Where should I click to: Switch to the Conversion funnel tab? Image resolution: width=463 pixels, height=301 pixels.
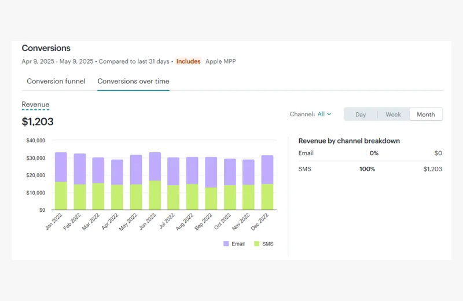pos(56,81)
